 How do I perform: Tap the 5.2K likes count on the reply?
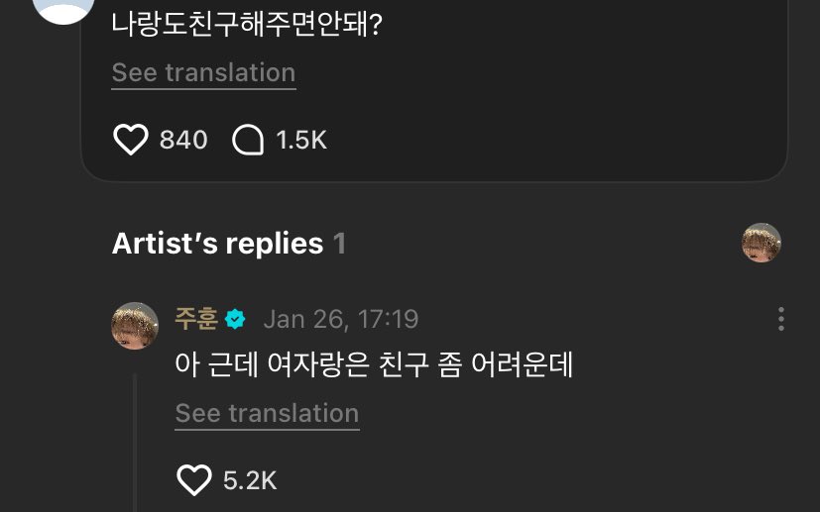[250, 480]
